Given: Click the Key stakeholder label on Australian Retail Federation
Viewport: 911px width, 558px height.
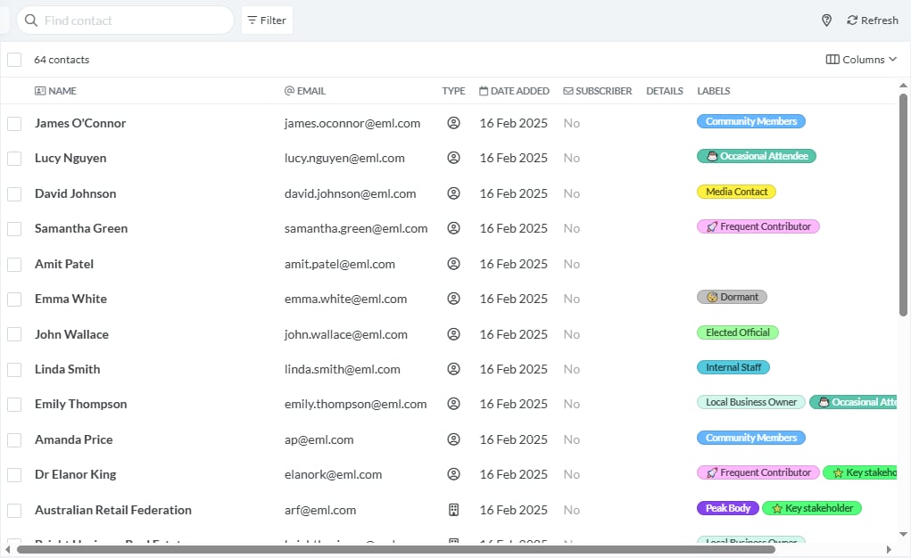Looking at the screenshot, I should click(812, 508).
